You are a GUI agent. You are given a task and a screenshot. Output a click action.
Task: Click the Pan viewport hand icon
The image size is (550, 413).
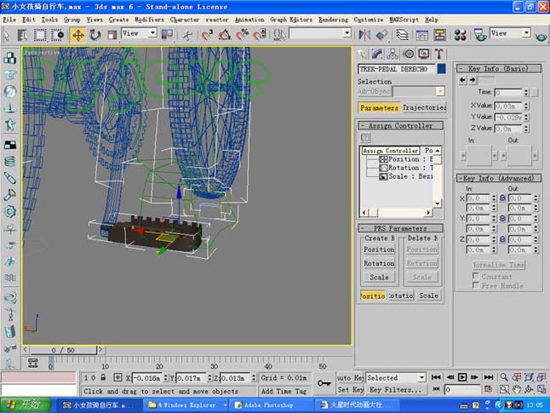pyautogui.click(x=517, y=389)
